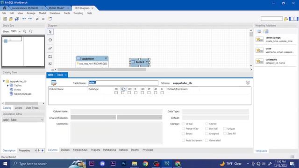Select the eraser tool
299x168 pixels.
pos(50,49)
